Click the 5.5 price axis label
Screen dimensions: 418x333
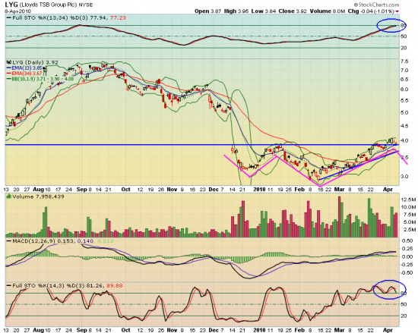[x=404, y=101]
